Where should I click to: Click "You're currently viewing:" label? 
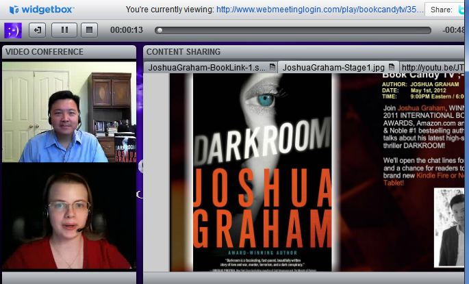[170, 10]
